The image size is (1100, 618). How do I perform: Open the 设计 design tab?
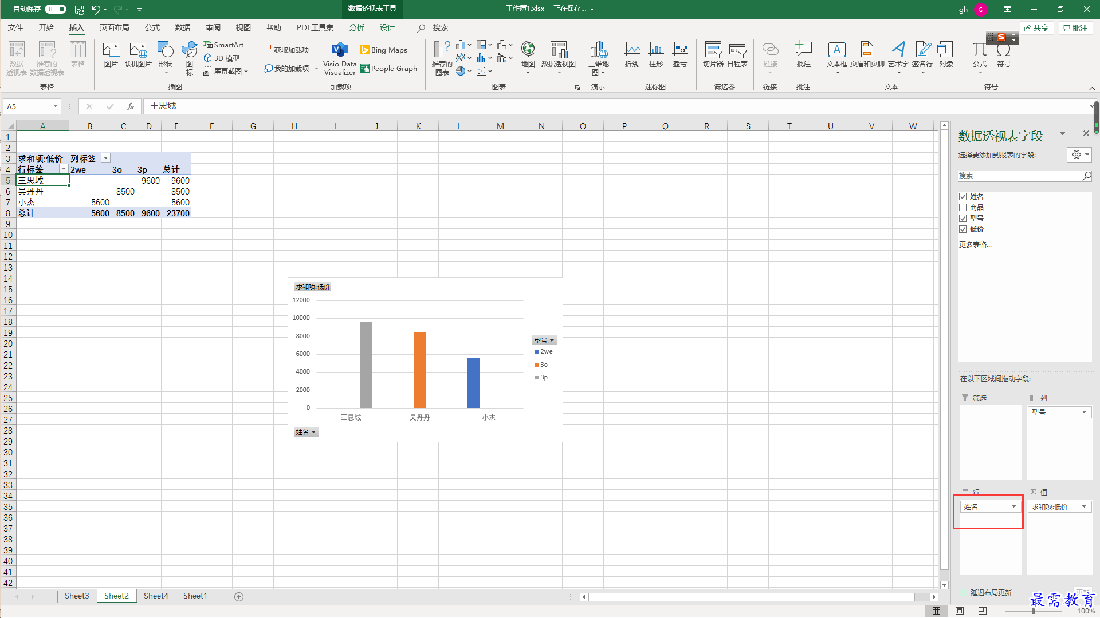click(387, 27)
